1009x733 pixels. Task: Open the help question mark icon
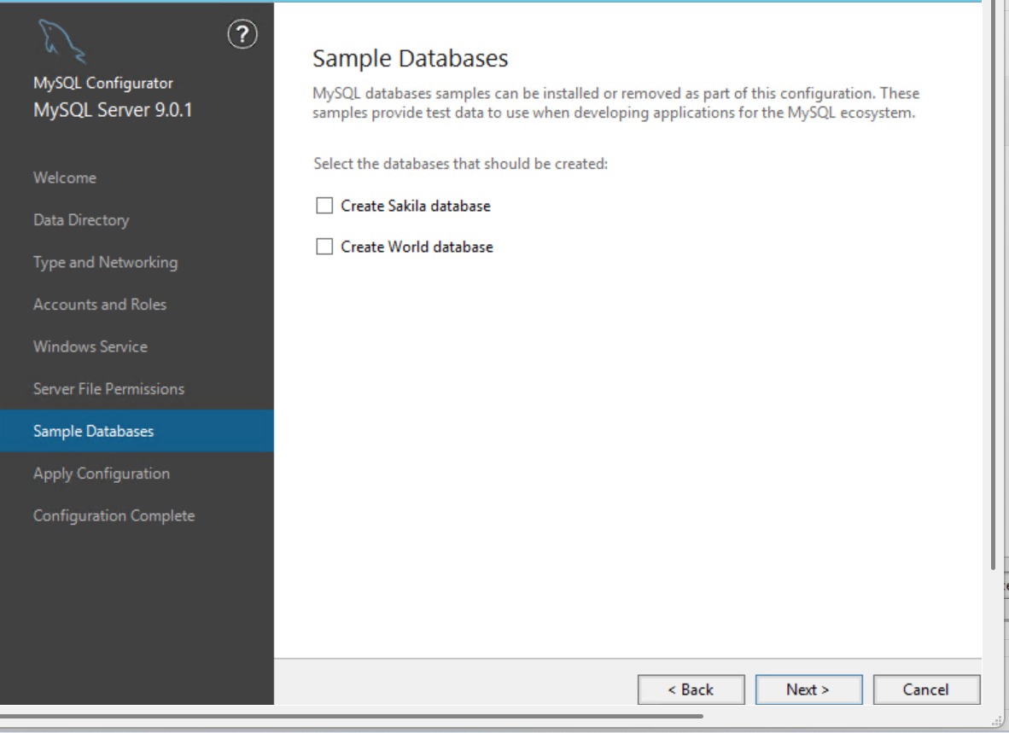click(242, 34)
